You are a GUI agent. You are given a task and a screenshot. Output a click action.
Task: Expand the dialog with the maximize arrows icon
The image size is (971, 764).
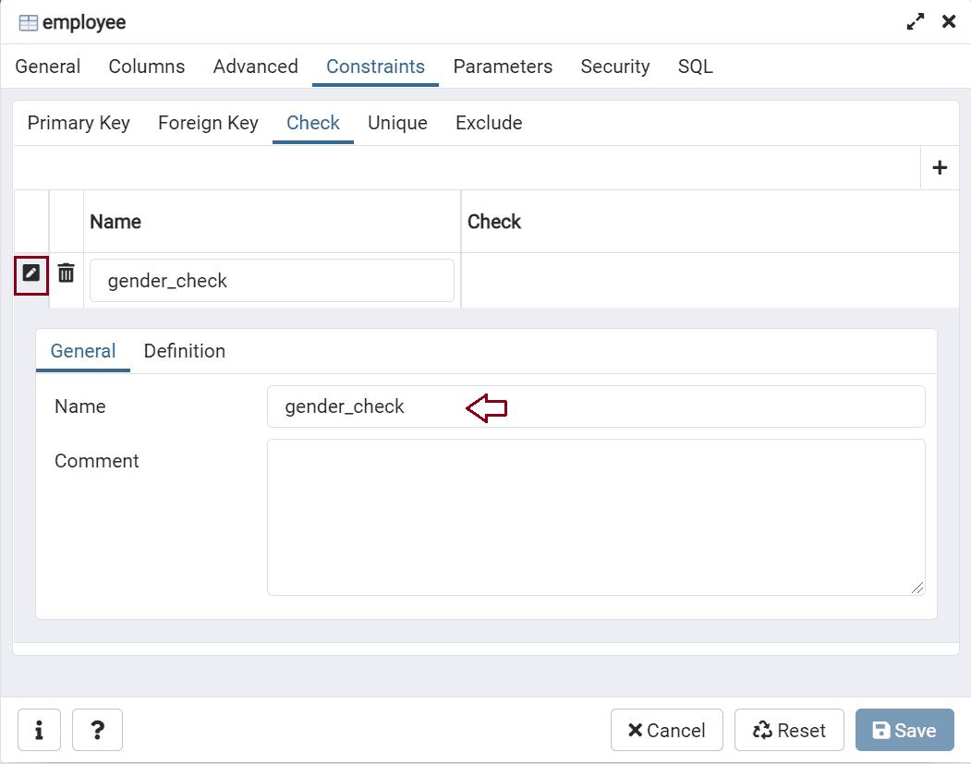915,21
